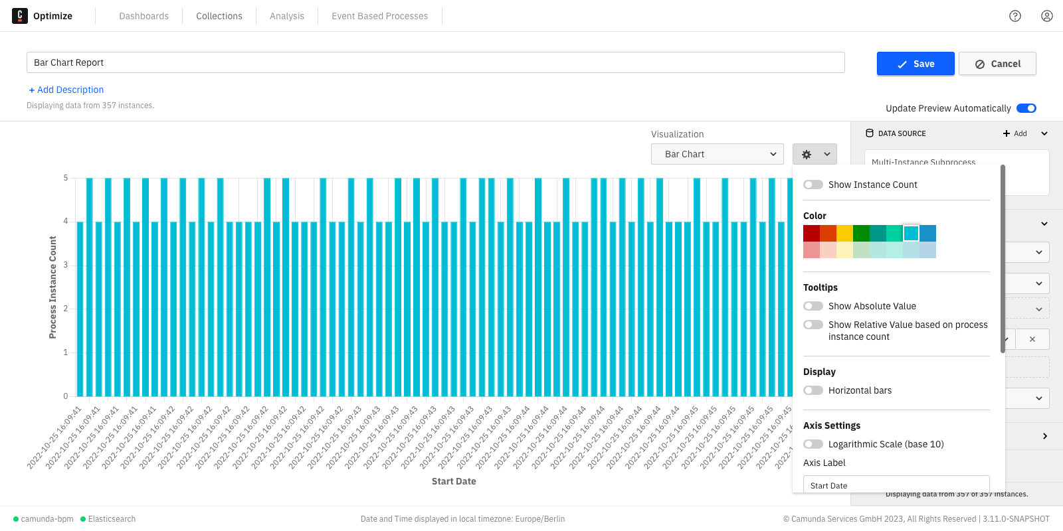
Task: Click the timezone Europe/Berlin footer text
Action: coord(462,519)
